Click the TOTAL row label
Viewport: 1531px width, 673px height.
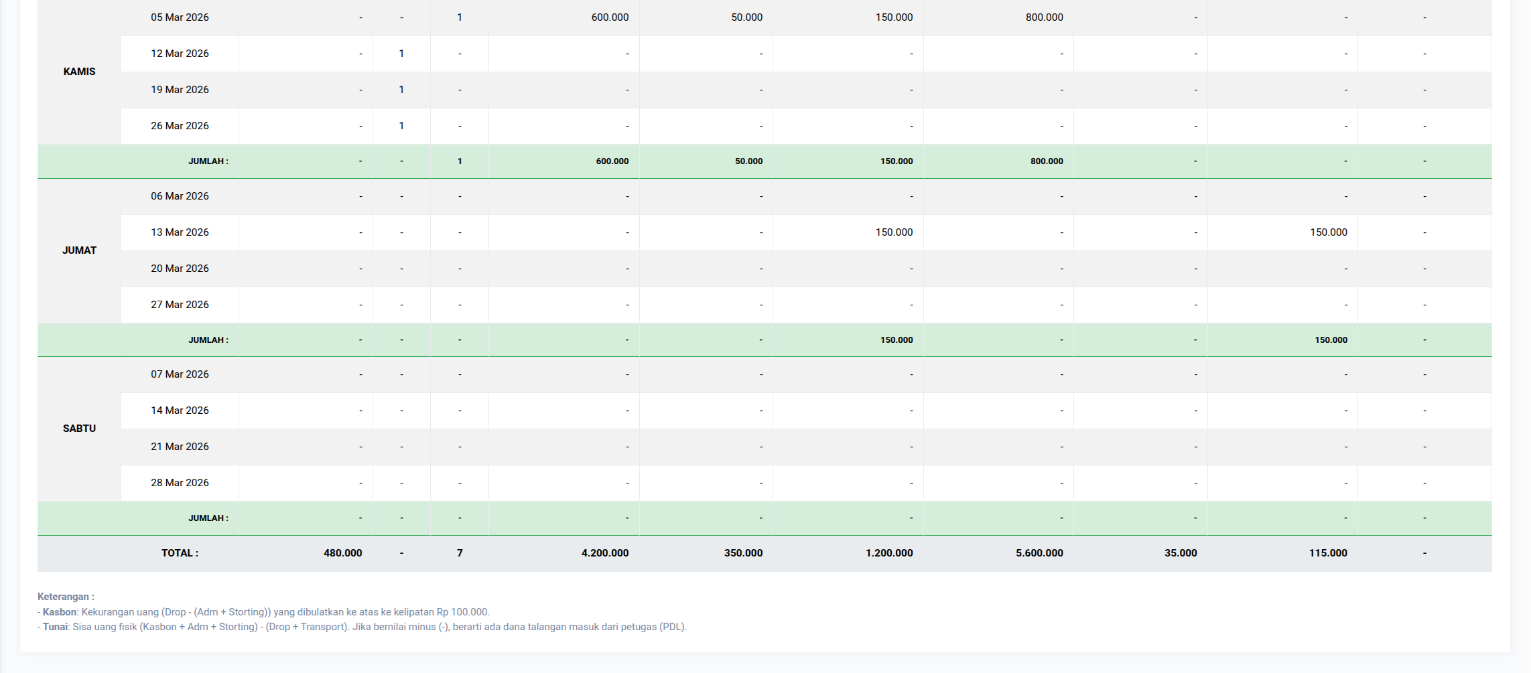click(180, 553)
